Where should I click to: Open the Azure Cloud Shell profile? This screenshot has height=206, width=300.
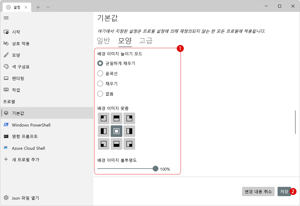[47, 148]
